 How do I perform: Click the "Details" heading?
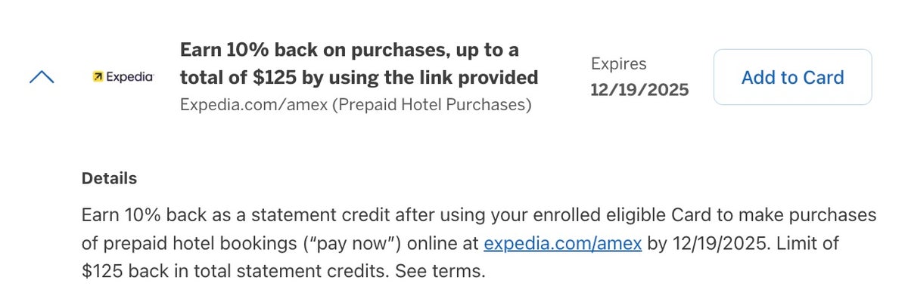(x=109, y=179)
